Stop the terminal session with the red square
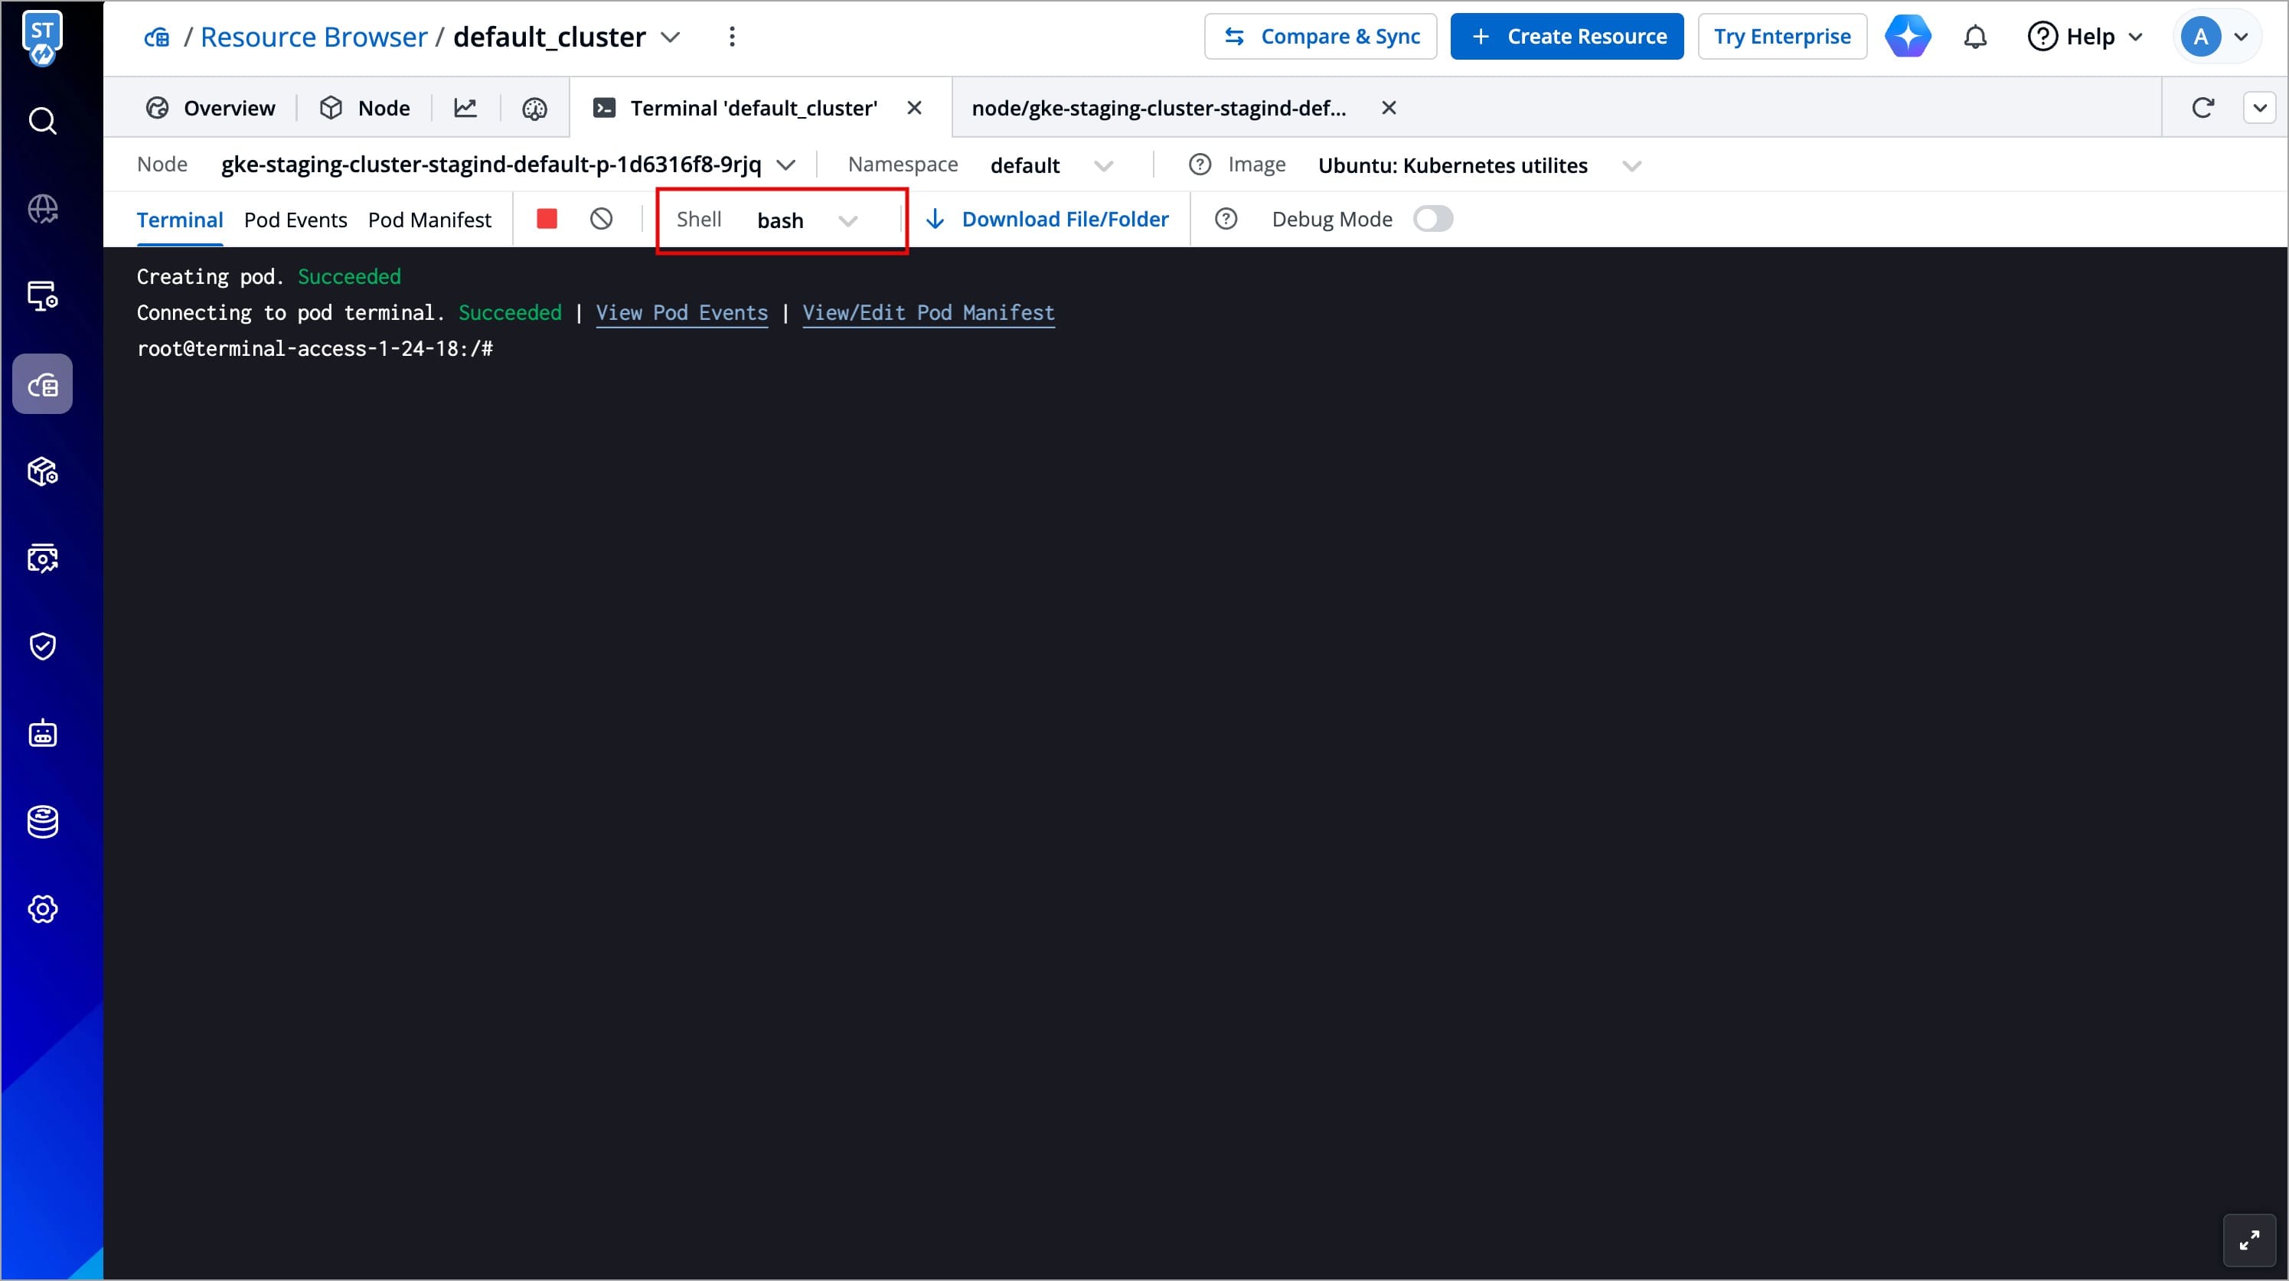The height and width of the screenshot is (1281, 2289). coord(547,219)
